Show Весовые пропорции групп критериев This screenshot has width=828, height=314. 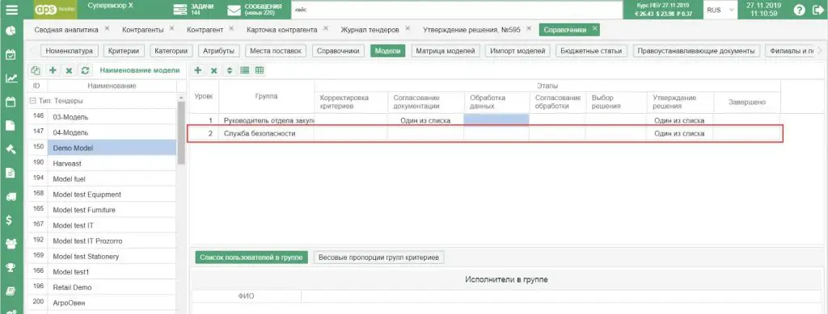tap(379, 257)
